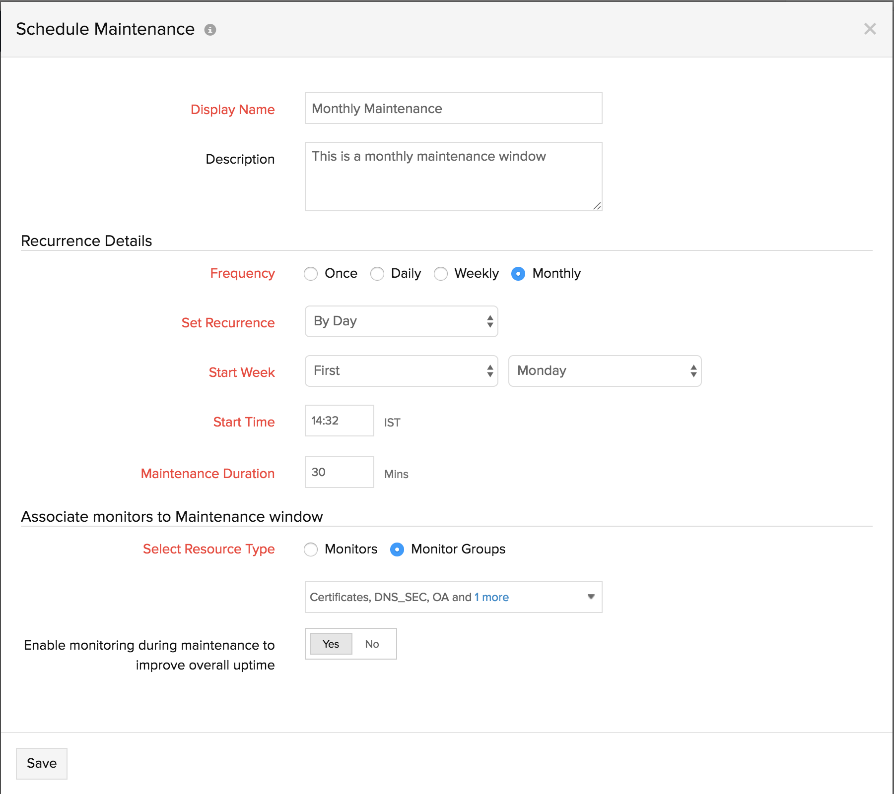Close the Schedule Maintenance dialog
Viewport: 894px width, 794px height.
click(870, 29)
